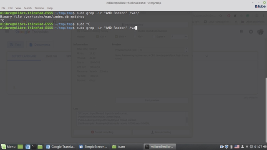Open the Wi-Fi network tray icon
The height and width of the screenshot is (150, 267).
tap(247, 147)
